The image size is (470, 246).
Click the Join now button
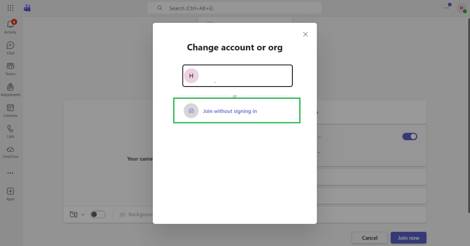(x=408, y=238)
